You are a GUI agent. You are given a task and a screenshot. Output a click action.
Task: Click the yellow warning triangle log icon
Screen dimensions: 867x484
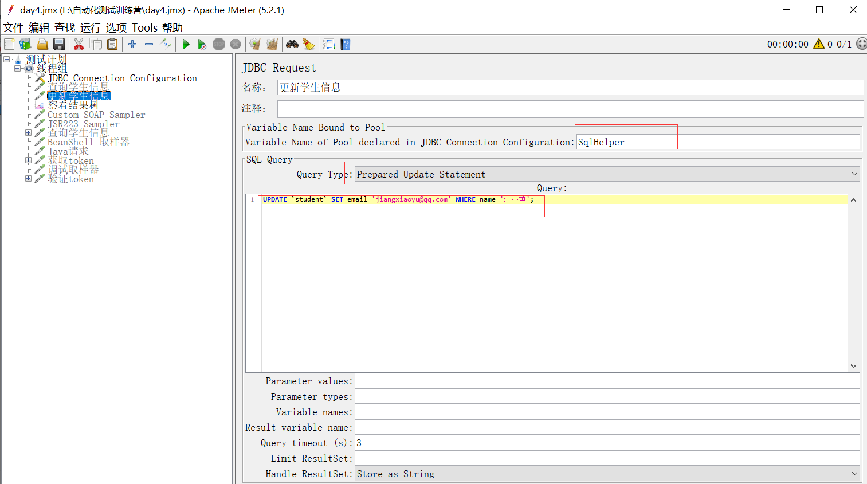pos(819,44)
